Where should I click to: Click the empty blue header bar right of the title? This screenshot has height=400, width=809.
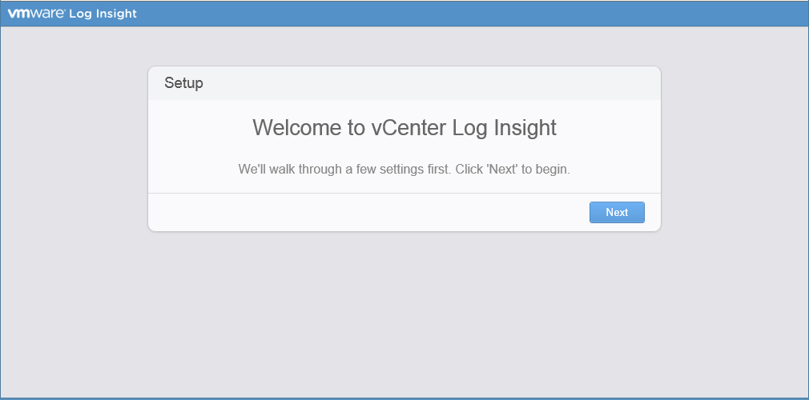(481, 14)
